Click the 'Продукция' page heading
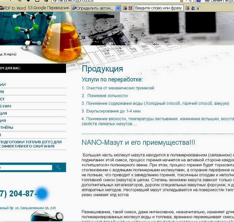 pos(102,69)
